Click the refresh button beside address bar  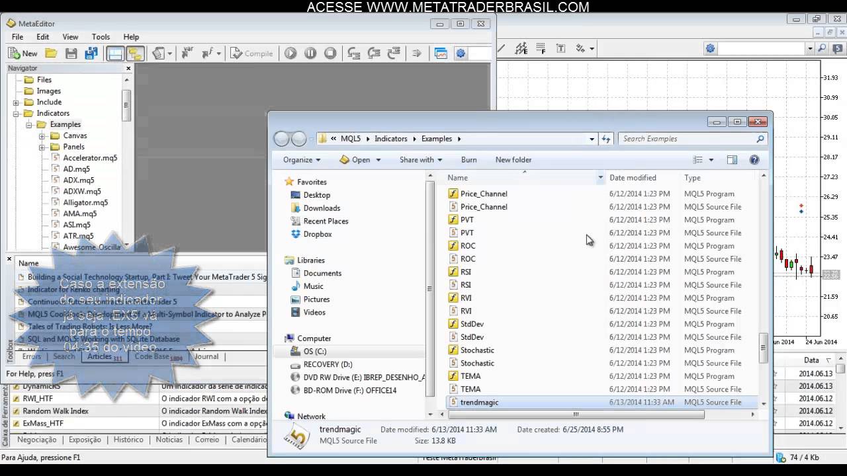pos(606,139)
